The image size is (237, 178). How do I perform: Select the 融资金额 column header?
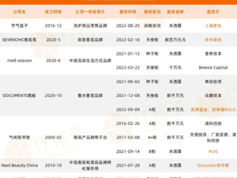tap(175, 12)
